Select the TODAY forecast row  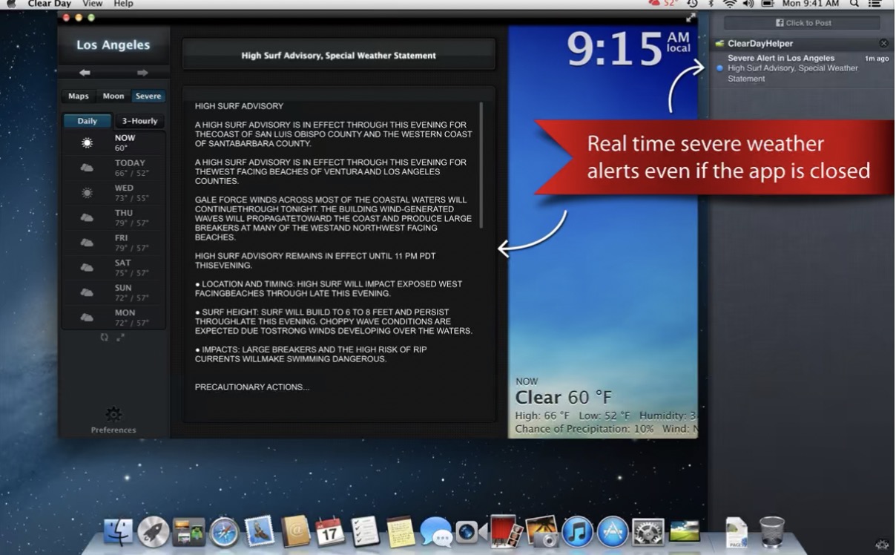(x=113, y=168)
